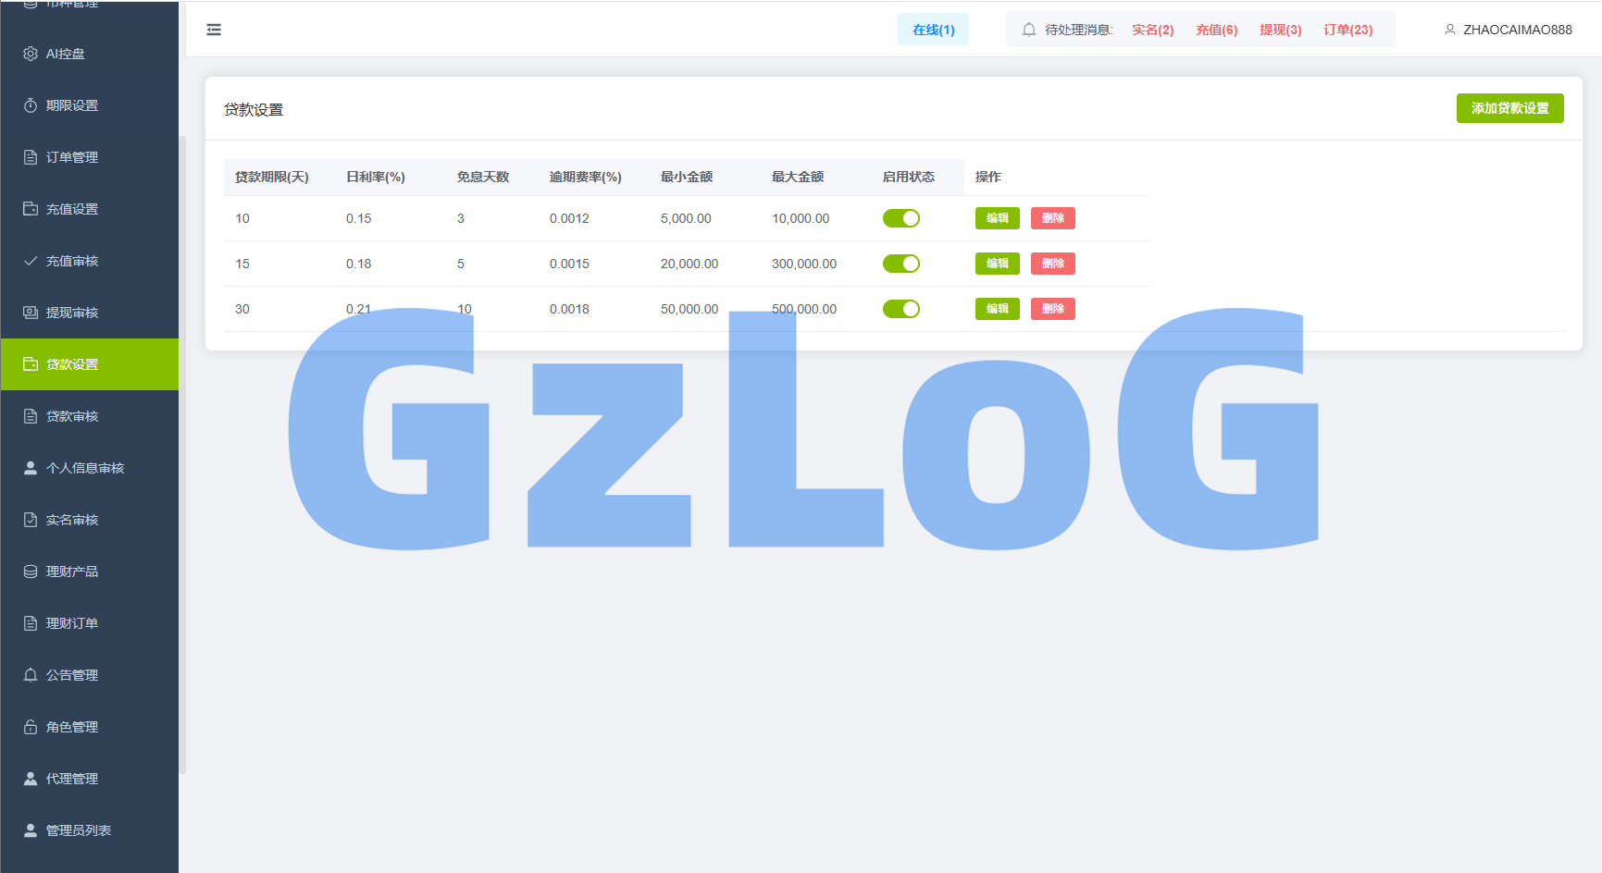Image resolution: width=1602 pixels, height=873 pixels.
Task: Click the 在线(1) online badge
Action: 933,30
